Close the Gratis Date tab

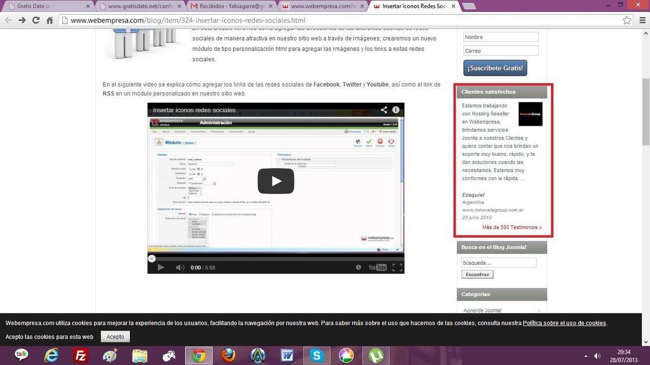88,6
